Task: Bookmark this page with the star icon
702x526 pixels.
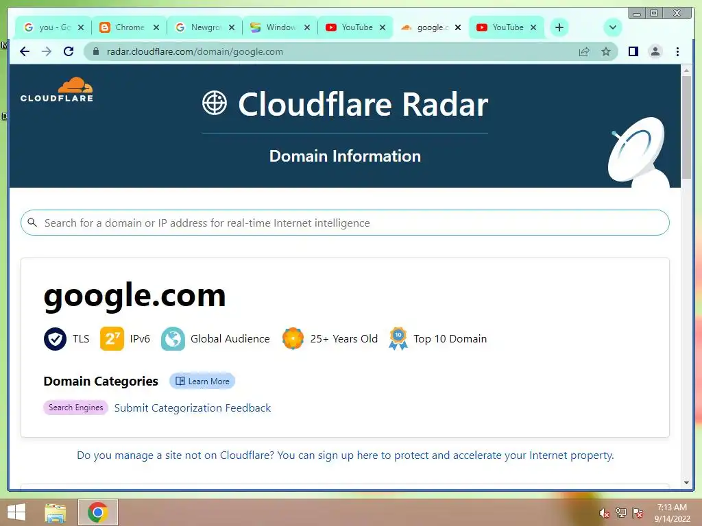Action: (x=606, y=51)
